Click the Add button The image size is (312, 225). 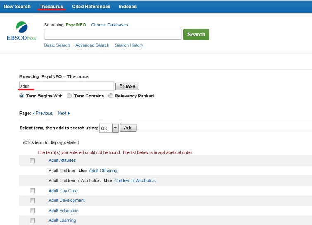tap(128, 128)
